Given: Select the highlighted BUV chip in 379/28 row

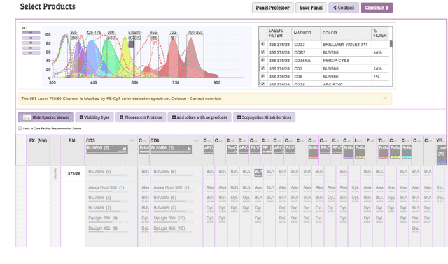Looking at the screenshot, I should tap(258, 173).
